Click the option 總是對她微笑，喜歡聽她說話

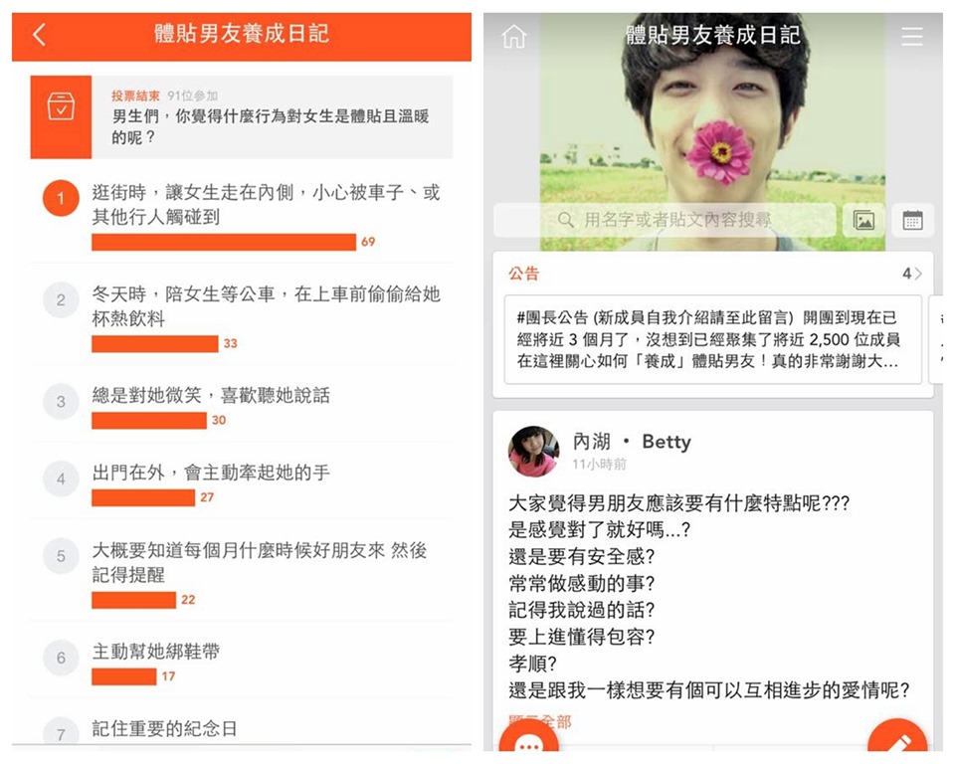(x=211, y=395)
